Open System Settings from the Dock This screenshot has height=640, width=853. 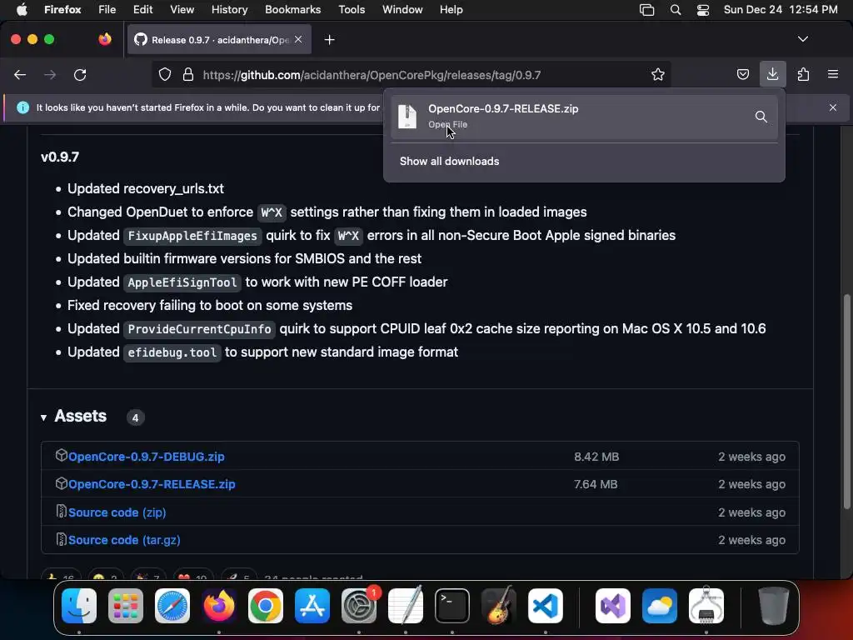point(359,606)
